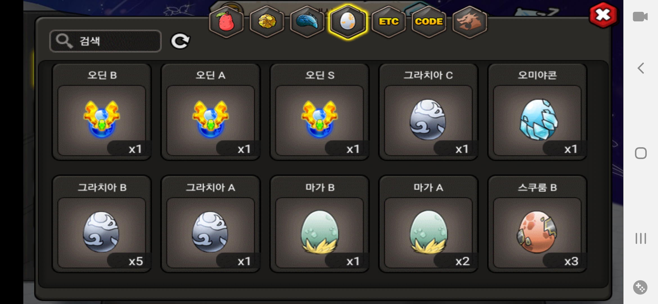
Task: Click the refresh arrow icon
Action: click(180, 41)
